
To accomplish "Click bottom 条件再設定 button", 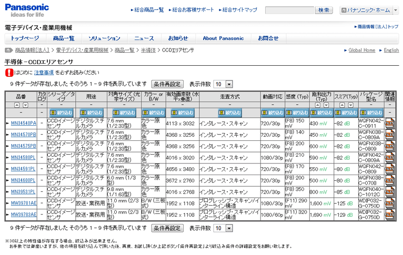I will tap(167, 228).
